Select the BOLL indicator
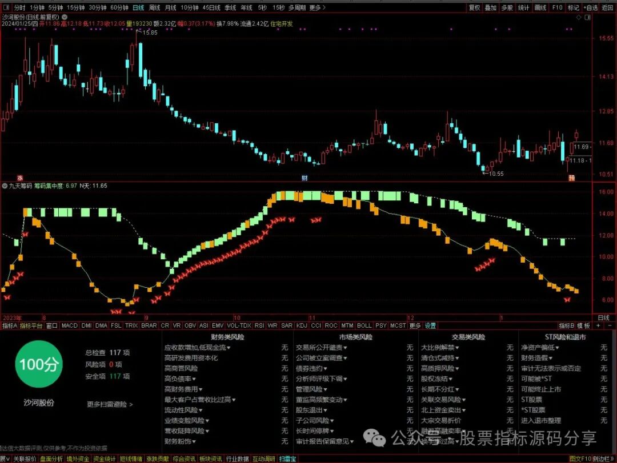This screenshot has width=617, height=463. coord(364,326)
